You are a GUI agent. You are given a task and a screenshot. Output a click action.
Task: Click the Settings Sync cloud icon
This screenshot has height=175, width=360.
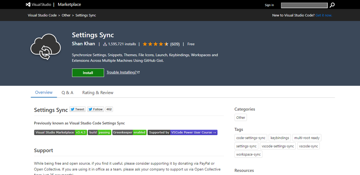point(46,47)
